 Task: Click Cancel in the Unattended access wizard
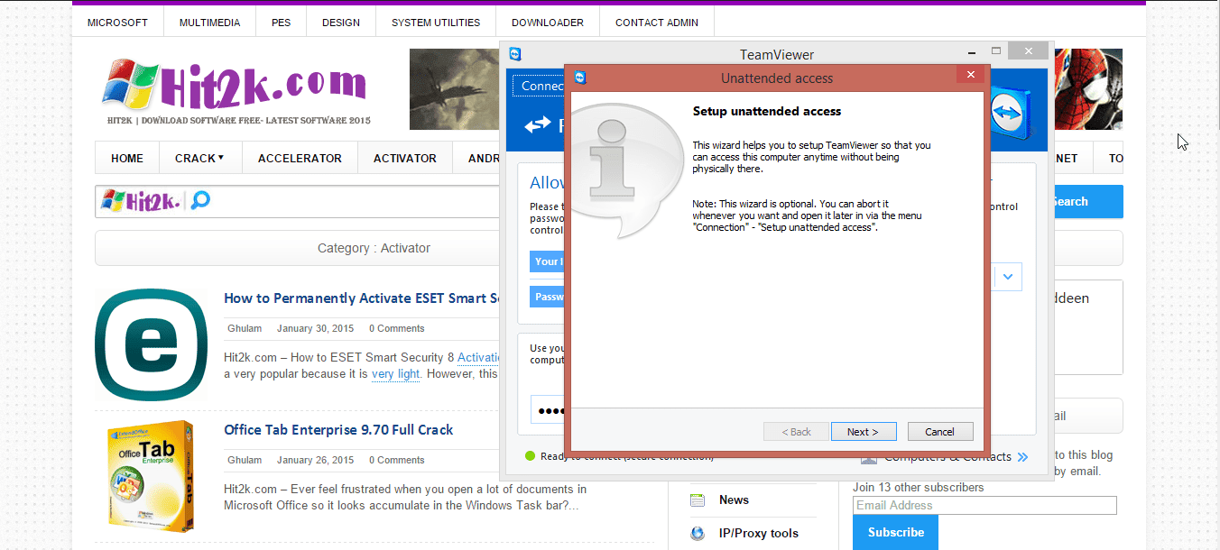click(940, 432)
